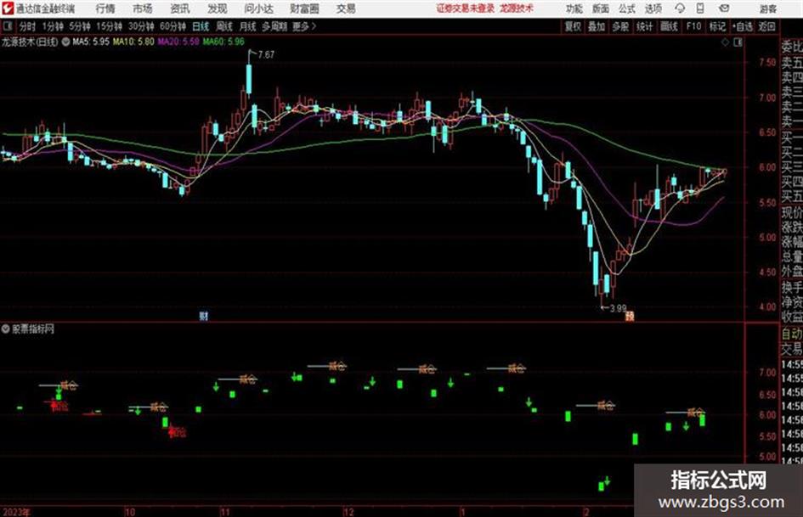Click the mobile phone icon in title bar
803x517 pixels.
point(700,8)
